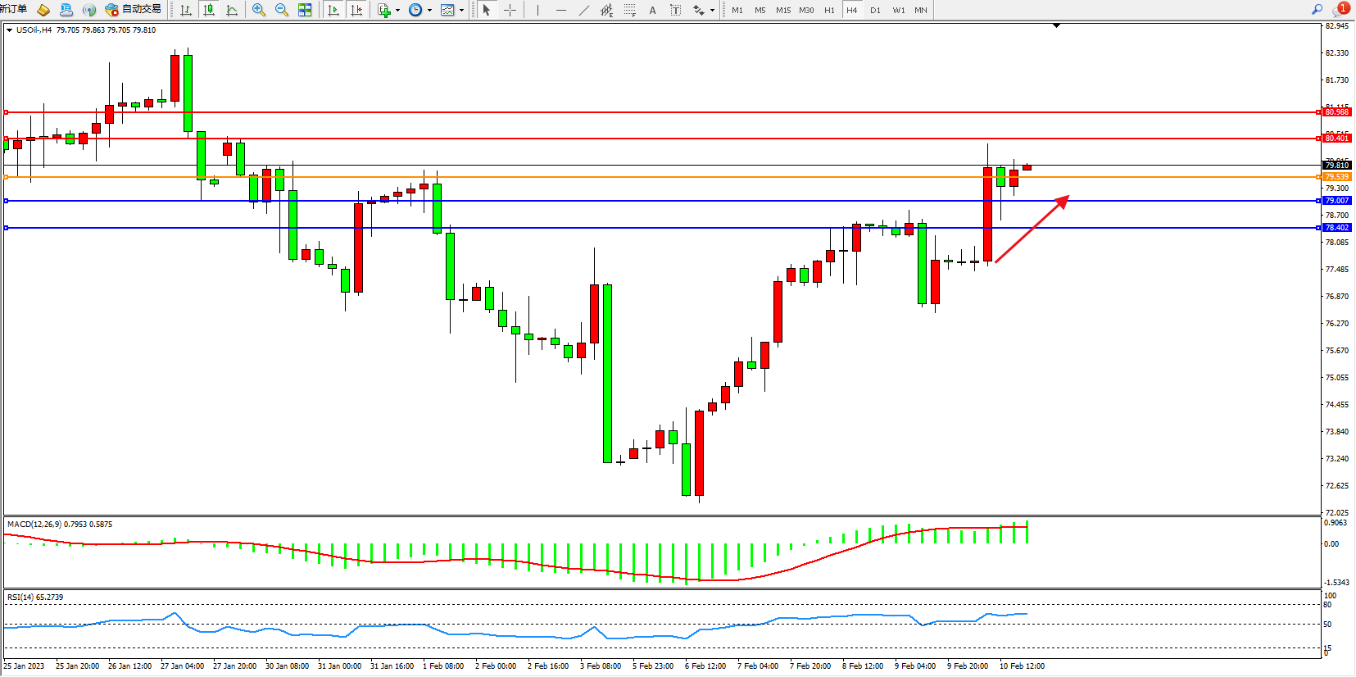The height and width of the screenshot is (677, 1356).
Task: Switch to the M15 timeframe
Action: pyautogui.click(x=783, y=10)
